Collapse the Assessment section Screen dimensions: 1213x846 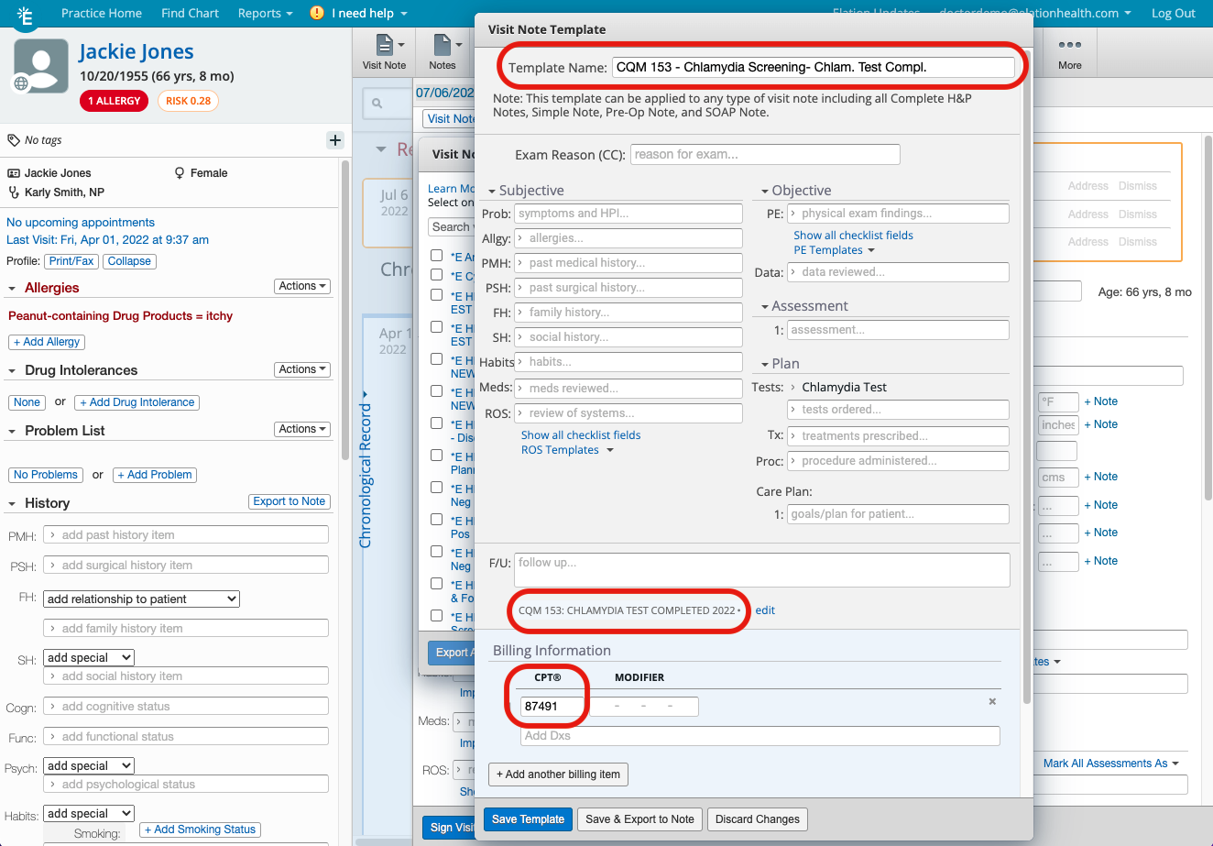coord(764,306)
